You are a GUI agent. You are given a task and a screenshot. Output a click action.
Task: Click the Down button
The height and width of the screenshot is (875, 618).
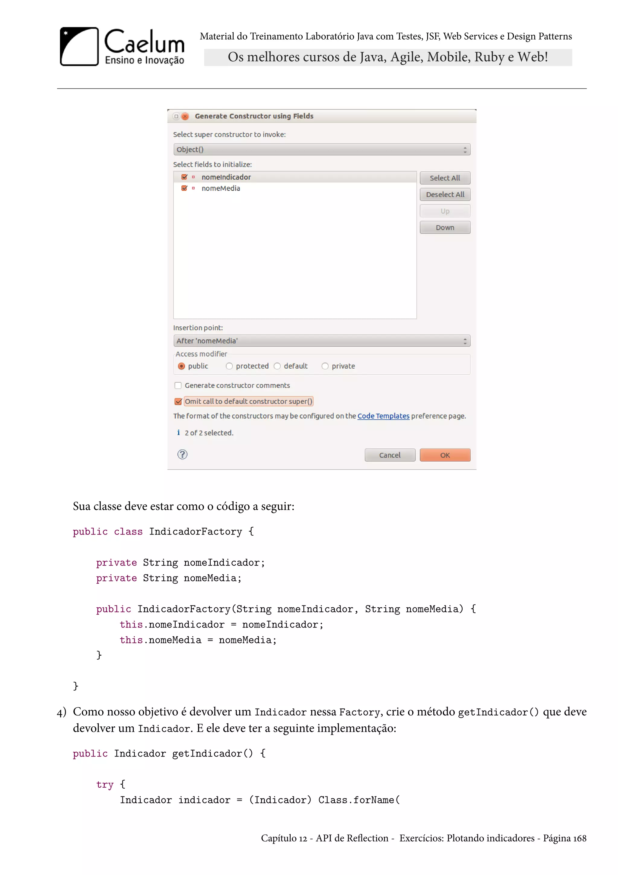(x=445, y=228)
